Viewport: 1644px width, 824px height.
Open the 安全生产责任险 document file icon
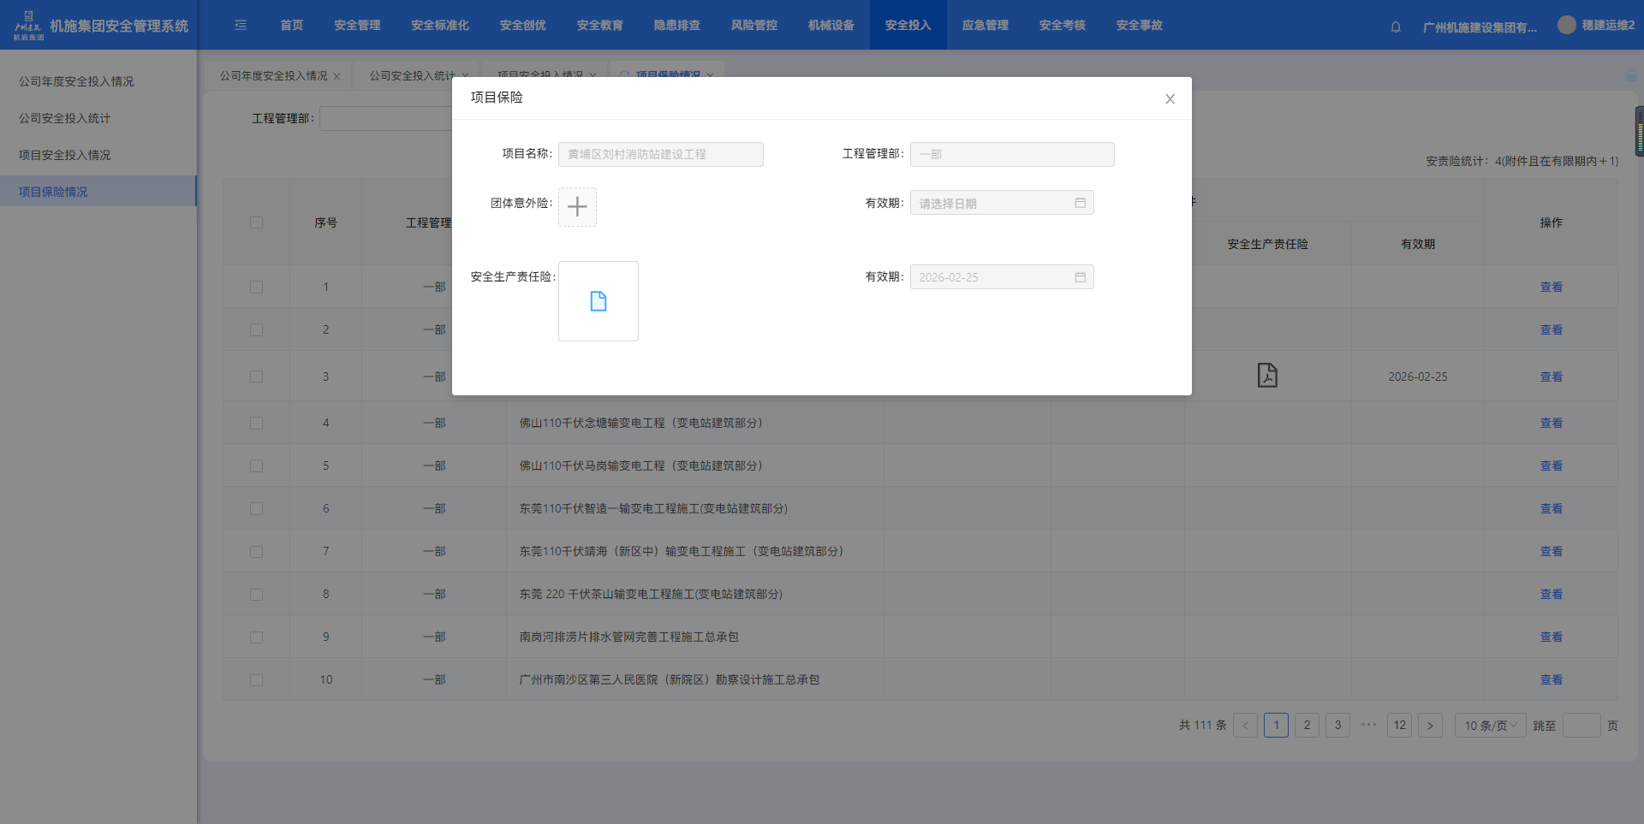598,301
